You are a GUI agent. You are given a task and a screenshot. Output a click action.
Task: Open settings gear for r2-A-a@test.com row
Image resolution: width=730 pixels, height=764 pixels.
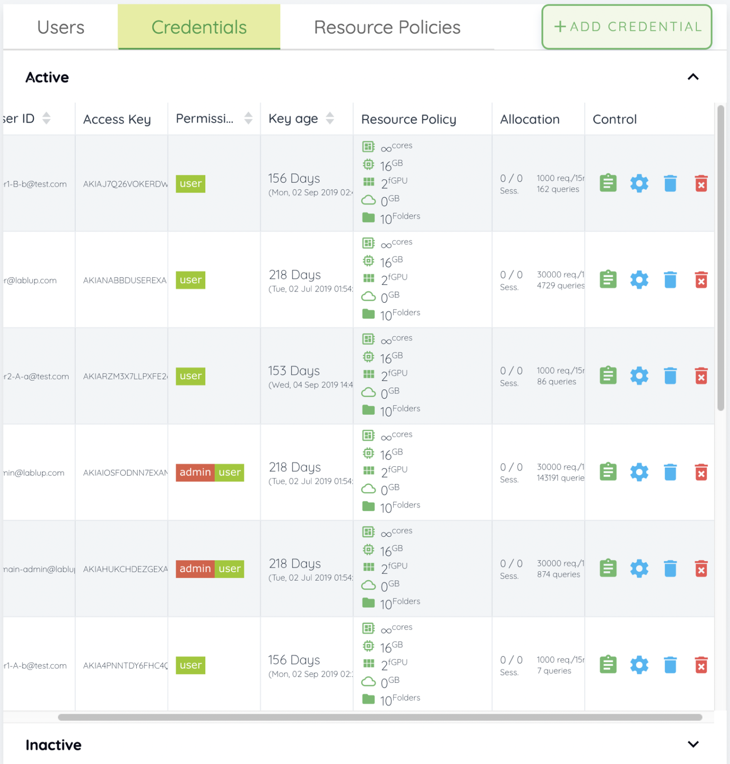[639, 376]
